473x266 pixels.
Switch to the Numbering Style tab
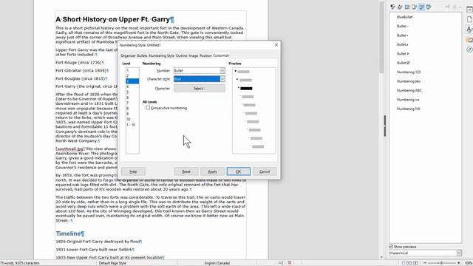(x=161, y=56)
